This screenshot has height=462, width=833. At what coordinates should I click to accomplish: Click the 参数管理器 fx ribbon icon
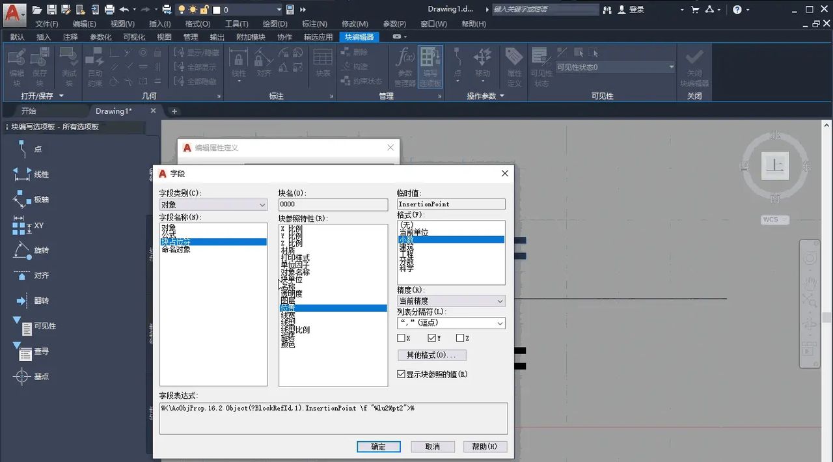point(405,66)
